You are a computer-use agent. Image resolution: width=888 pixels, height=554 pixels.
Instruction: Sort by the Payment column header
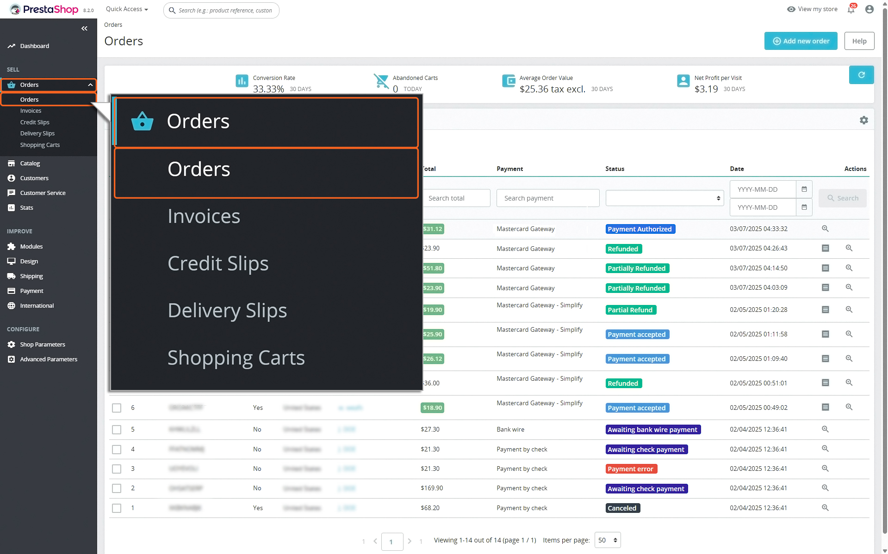click(x=509, y=169)
